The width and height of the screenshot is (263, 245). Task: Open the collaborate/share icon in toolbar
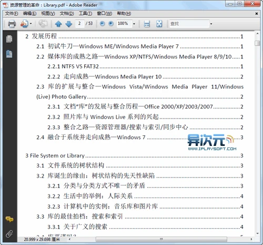24,24
